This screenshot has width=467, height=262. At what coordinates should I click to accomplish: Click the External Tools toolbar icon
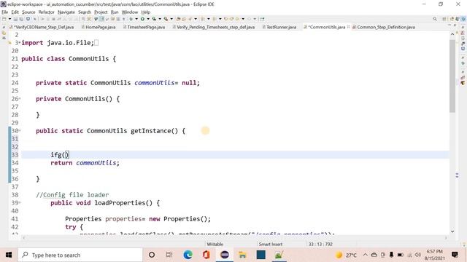click(x=166, y=19)
